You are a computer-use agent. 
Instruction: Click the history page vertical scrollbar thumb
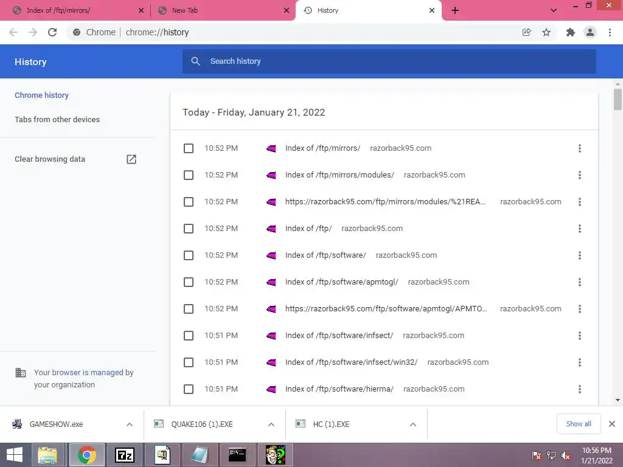coord(618,99)
